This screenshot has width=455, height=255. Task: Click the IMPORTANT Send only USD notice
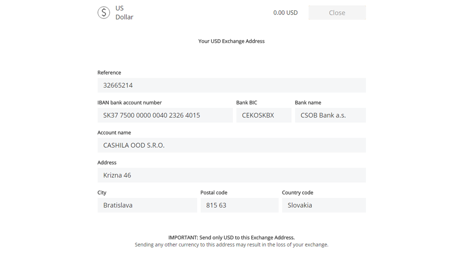[x=231, y=238]
